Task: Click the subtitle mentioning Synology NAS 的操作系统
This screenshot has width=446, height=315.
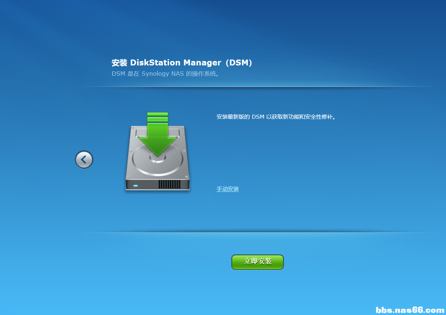Action: pos(166,74)
